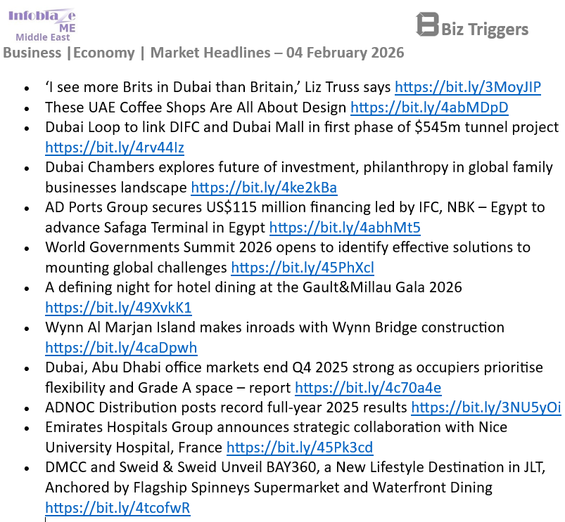Open the BAY360 link bit.ly/4tcofwR

coord(118,508)
